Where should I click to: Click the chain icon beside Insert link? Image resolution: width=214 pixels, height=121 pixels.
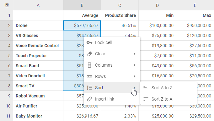(x=89, y=99)
